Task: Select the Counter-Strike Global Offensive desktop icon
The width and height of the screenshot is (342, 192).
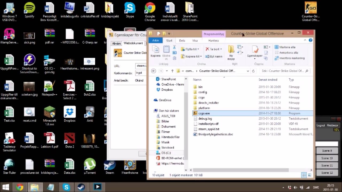Action: click(x=310, y=12)
